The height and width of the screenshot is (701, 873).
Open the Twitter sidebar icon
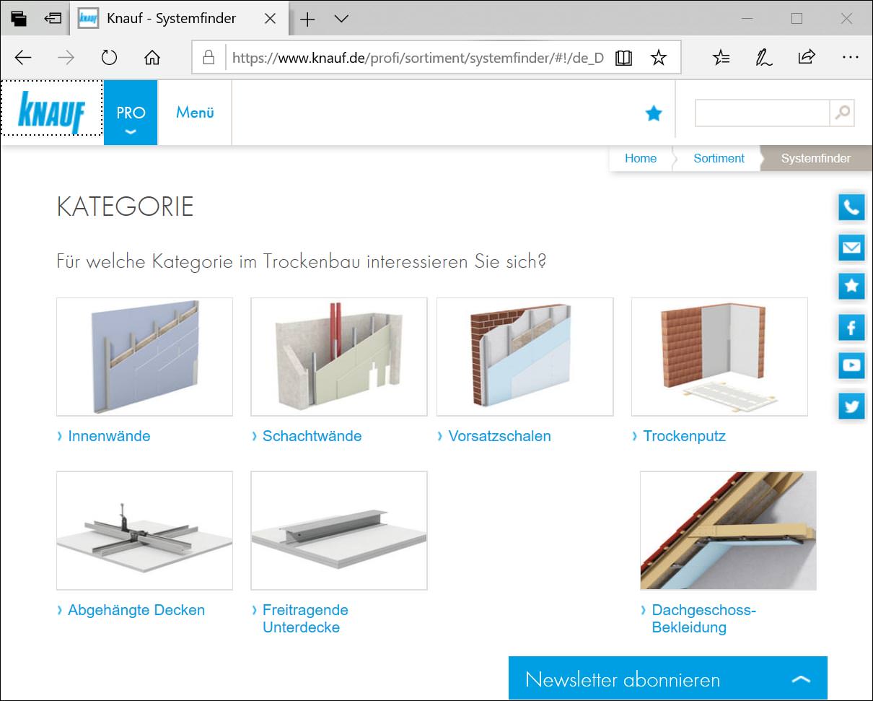pyautogui.click(x=852, y=406)
